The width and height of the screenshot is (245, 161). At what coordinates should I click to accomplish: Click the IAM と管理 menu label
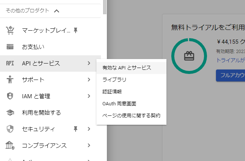pyautogui.click(x=36, y=96)
